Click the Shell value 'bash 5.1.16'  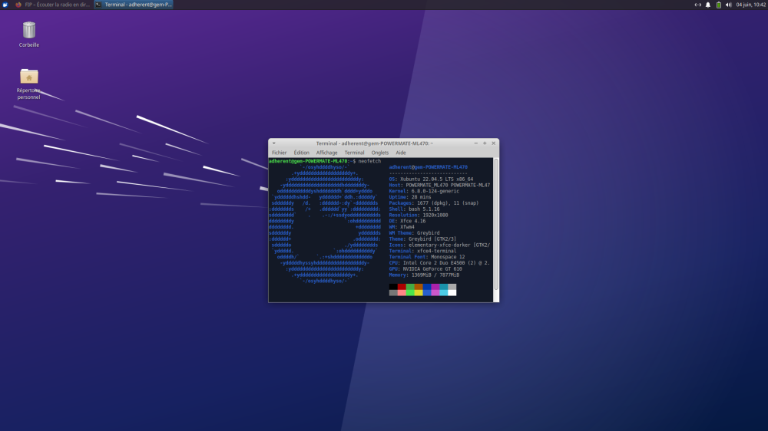tap(424, 209)
